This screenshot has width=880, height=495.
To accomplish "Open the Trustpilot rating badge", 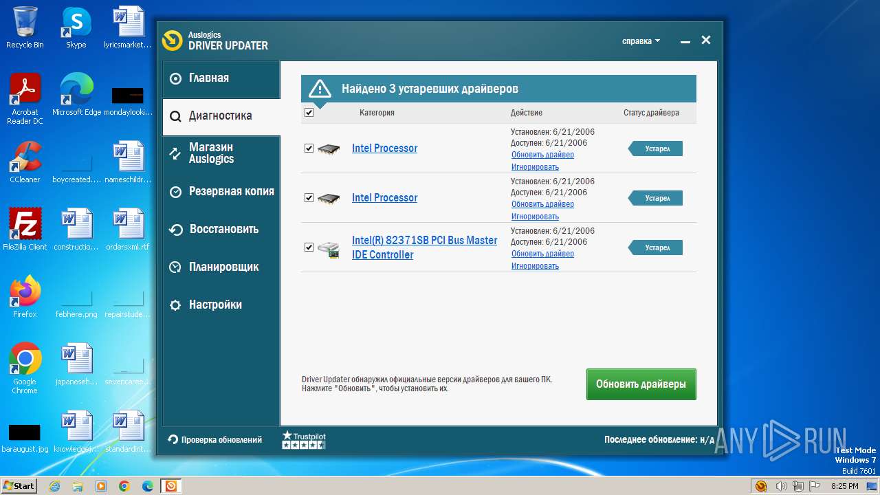I will coord(303,440).
